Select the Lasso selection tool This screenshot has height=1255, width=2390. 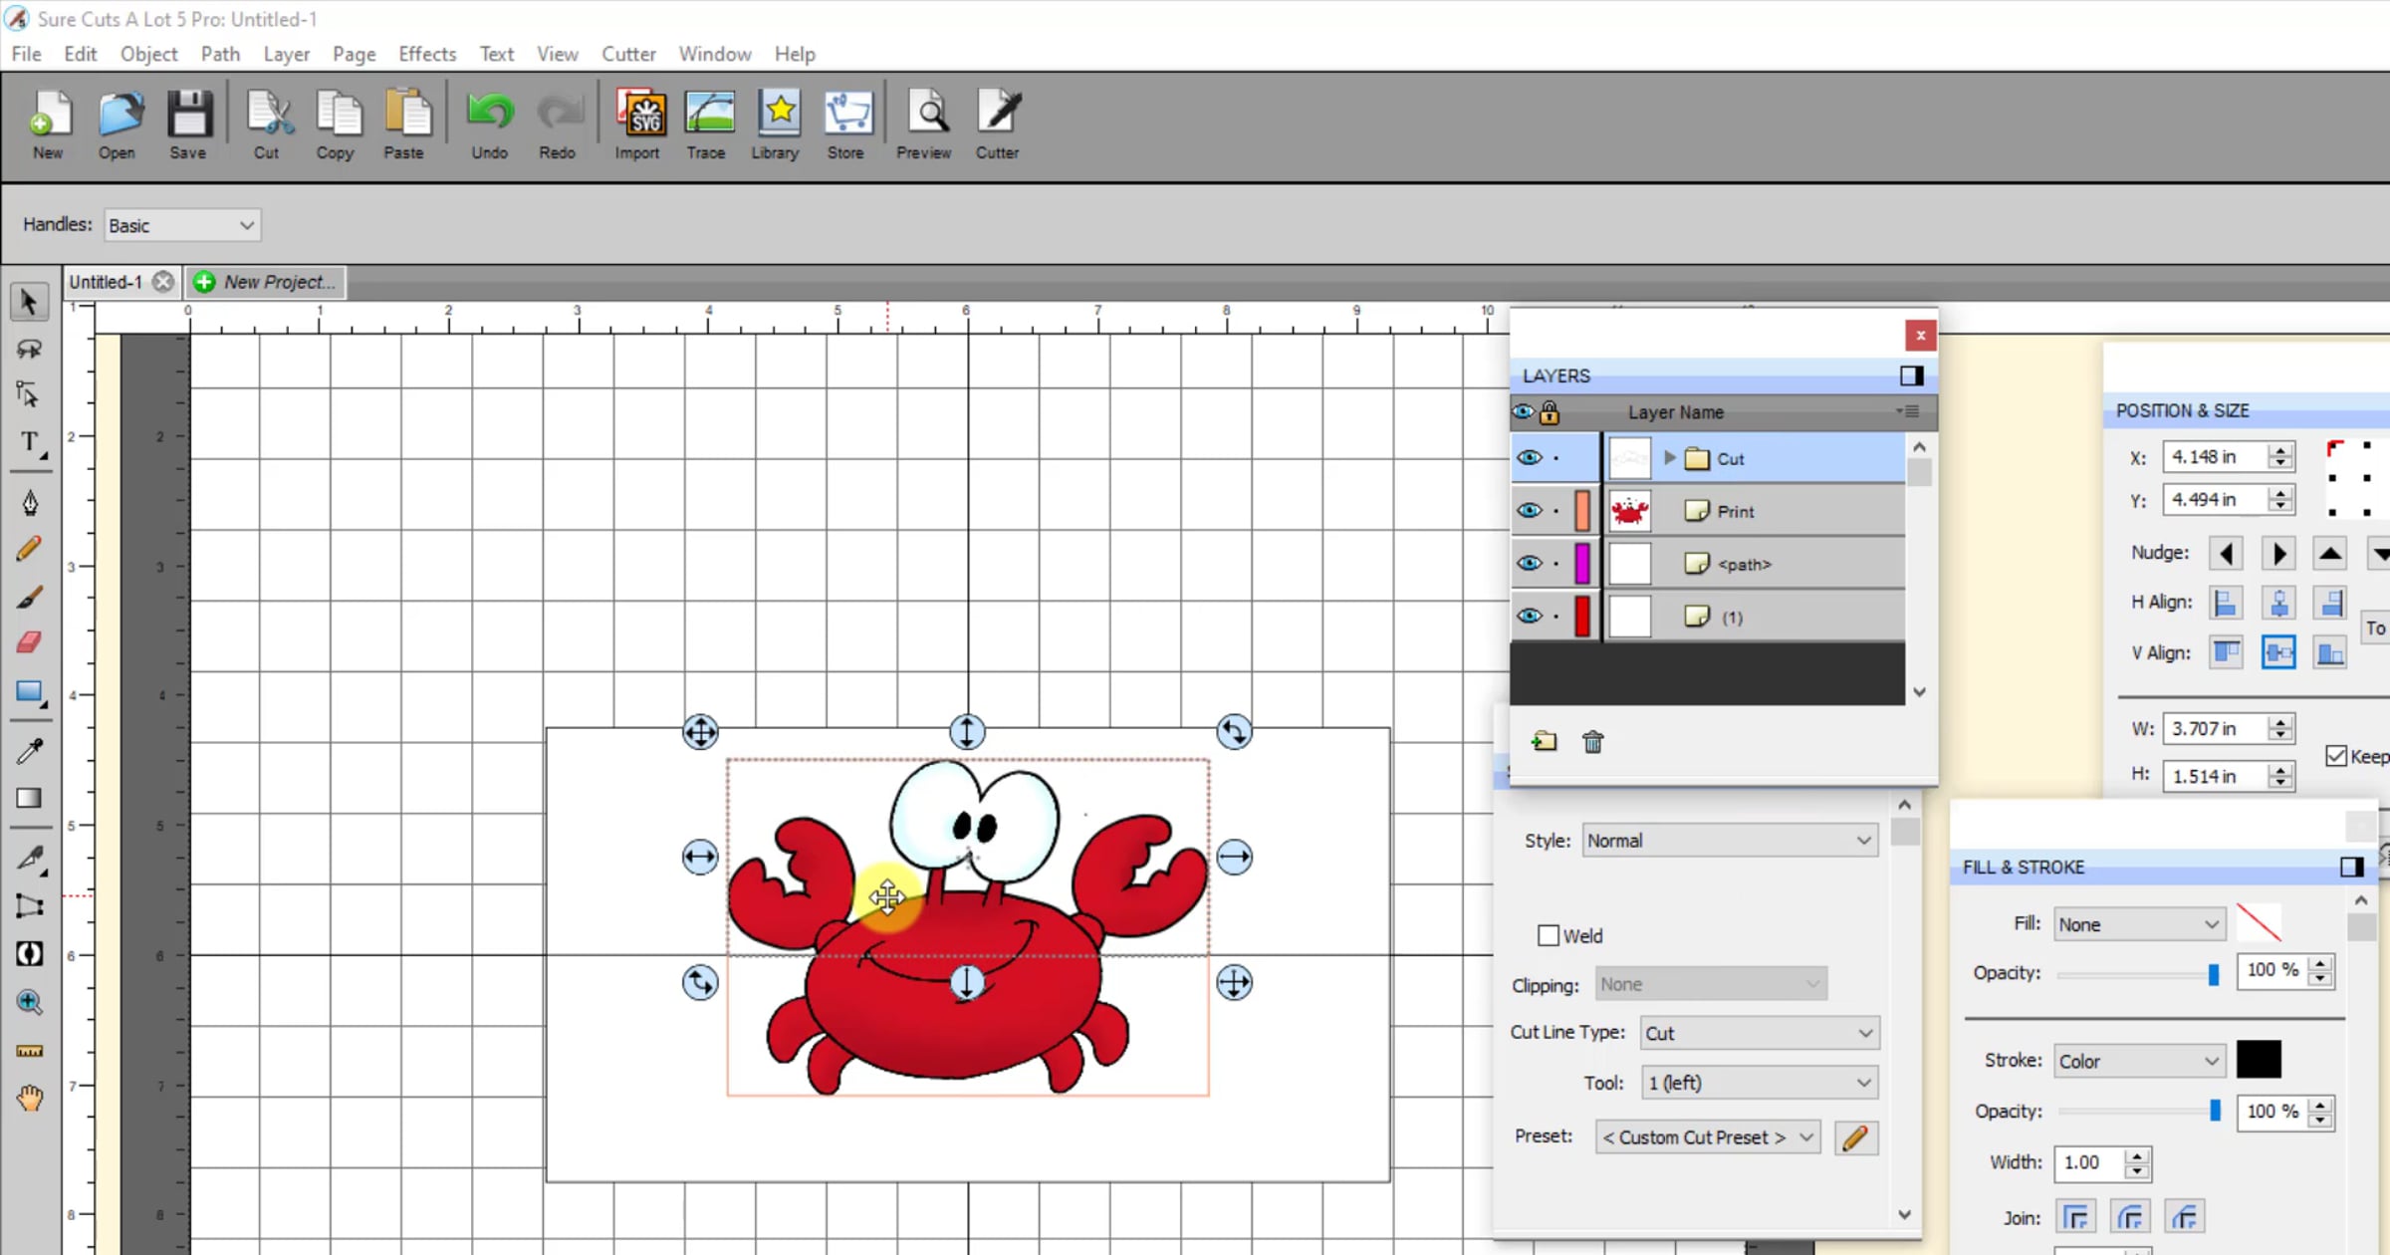coord(29,349)
